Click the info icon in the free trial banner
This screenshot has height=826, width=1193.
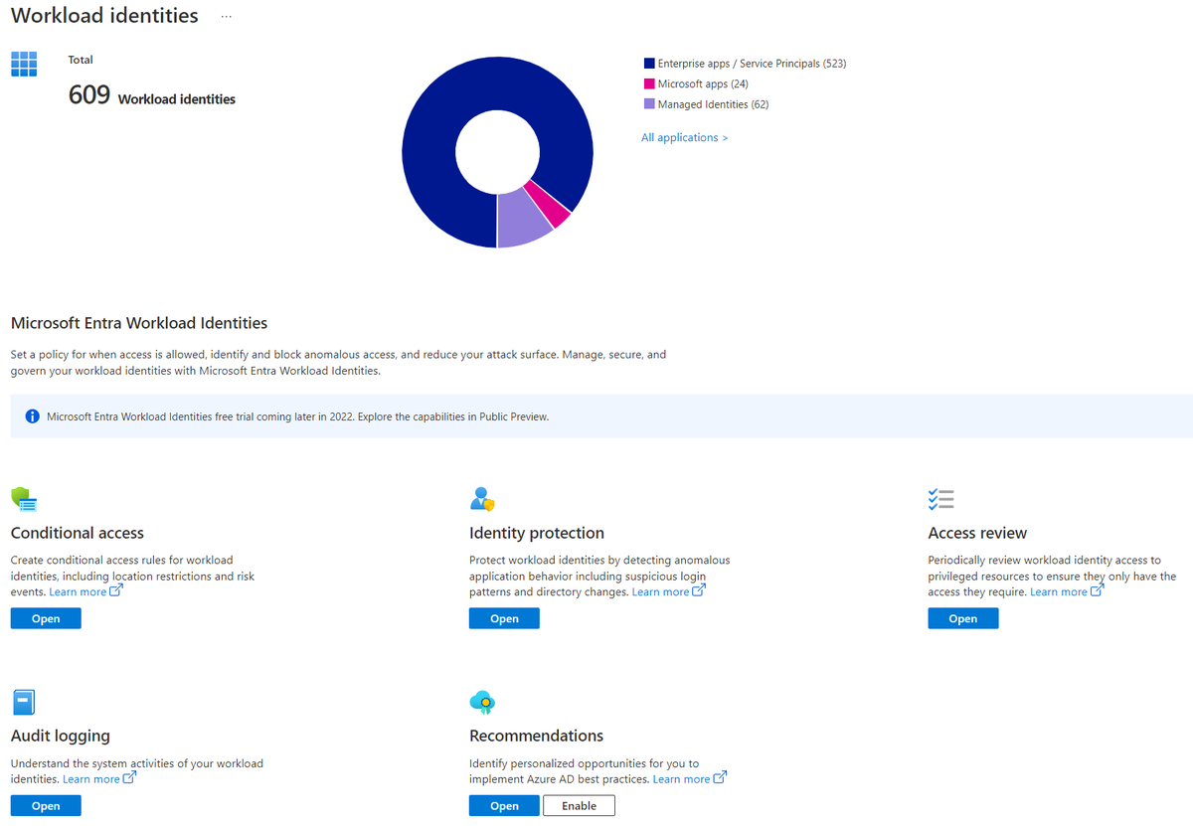point(32,416)
